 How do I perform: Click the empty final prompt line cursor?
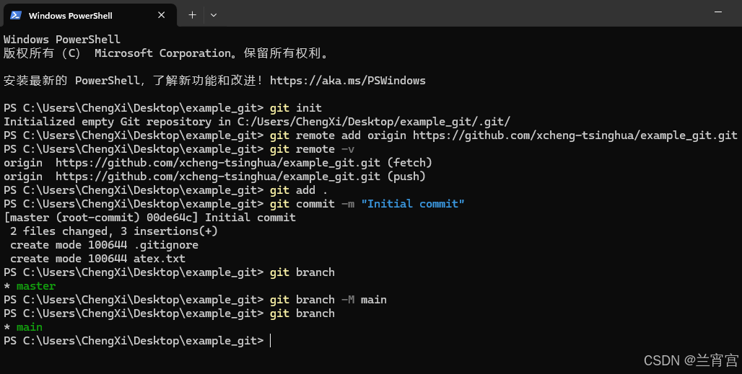point(271,341)
